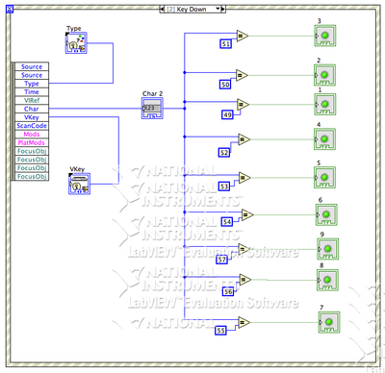Image resolution: width=385 pixels, height=373 pixels.
Task: Select the equal comparator wired to constant 55
Action: pos(244,322)
